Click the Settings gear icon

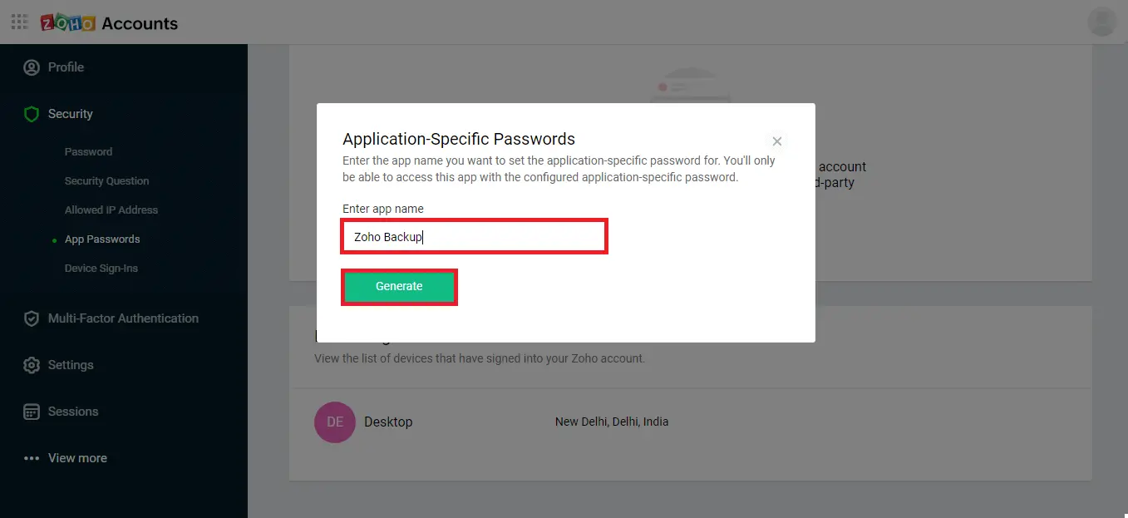[x=32, y=365]
